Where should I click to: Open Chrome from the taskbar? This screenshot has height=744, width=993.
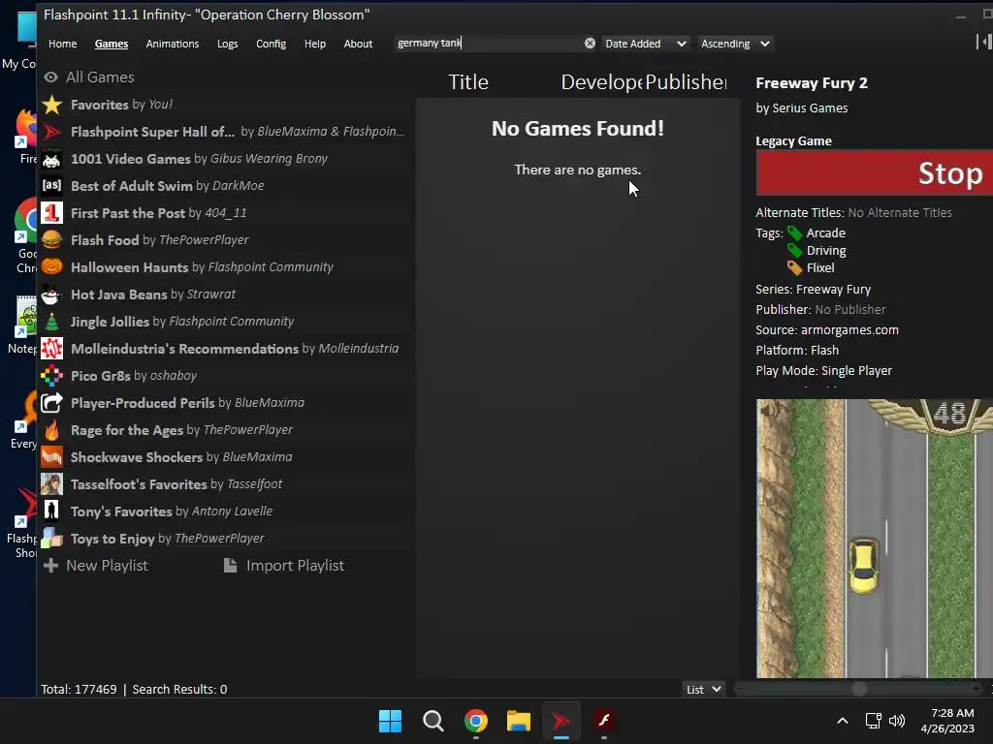point(475,721)
